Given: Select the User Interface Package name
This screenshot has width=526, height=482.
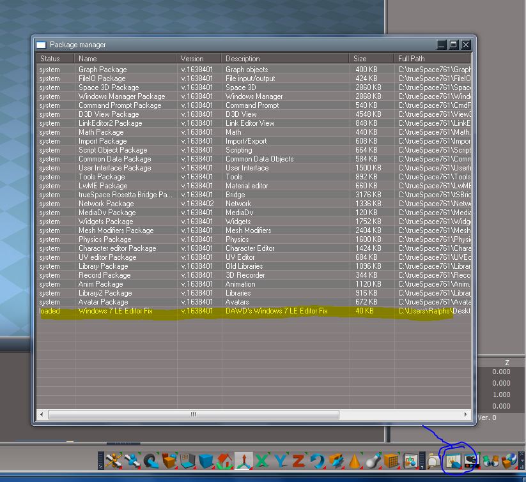Looking at the screenshot, I should tap(115, 168).
